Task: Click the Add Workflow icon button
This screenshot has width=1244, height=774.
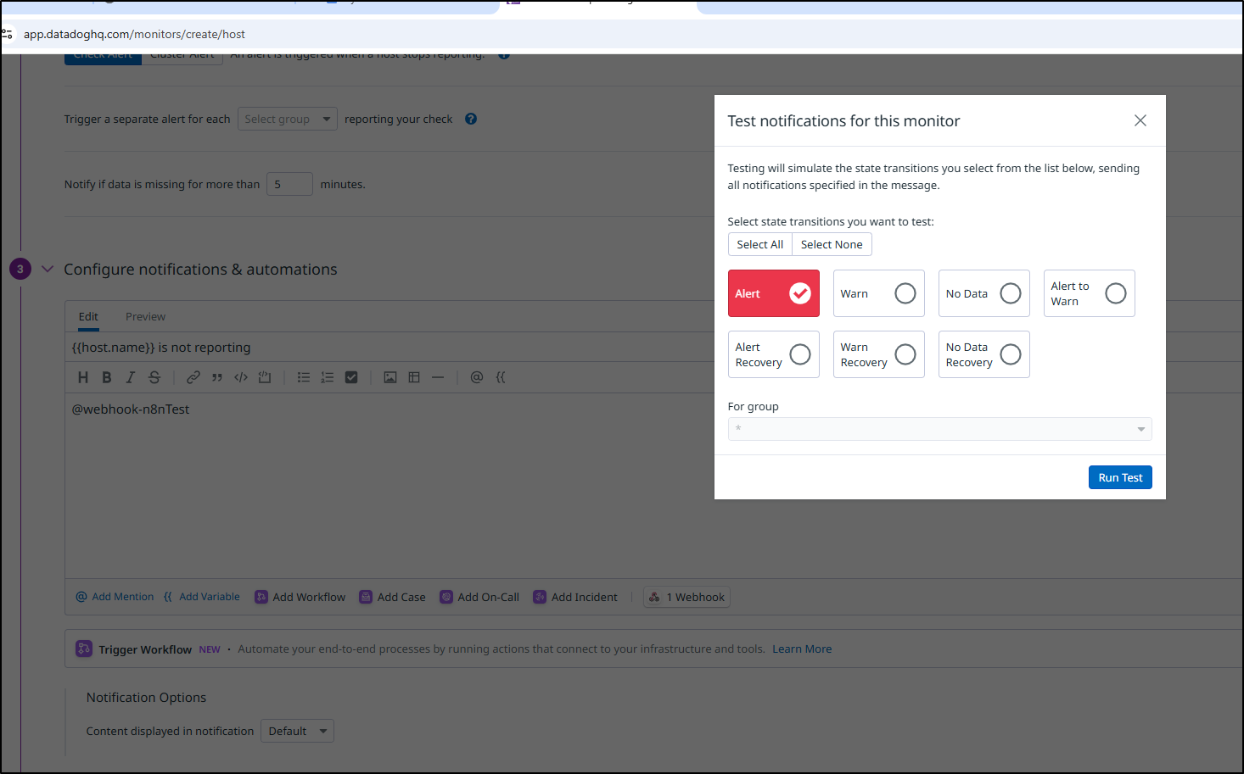Action: coord(300,597)
